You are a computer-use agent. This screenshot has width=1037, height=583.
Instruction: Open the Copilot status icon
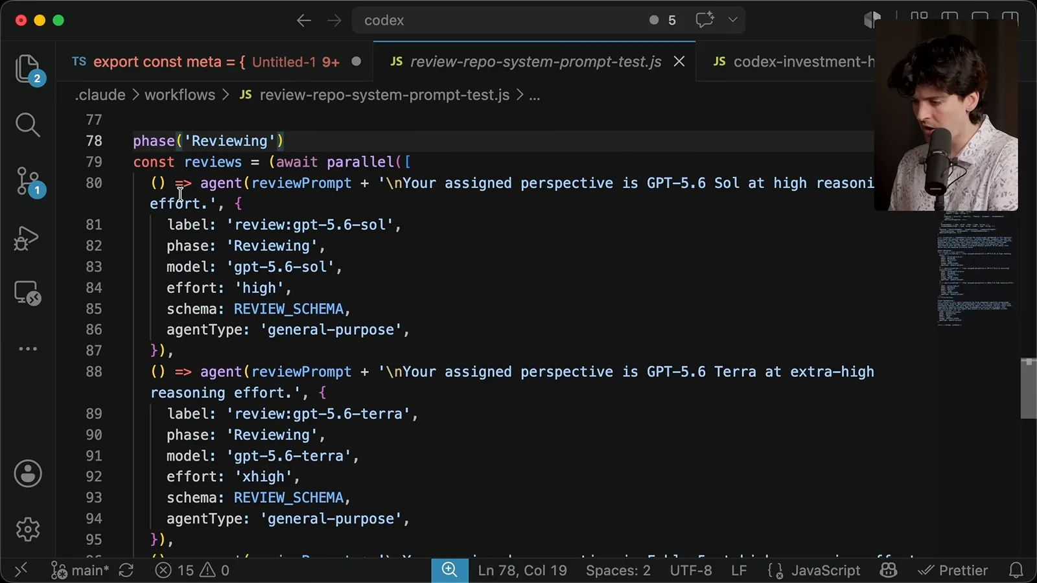(889, 570)
